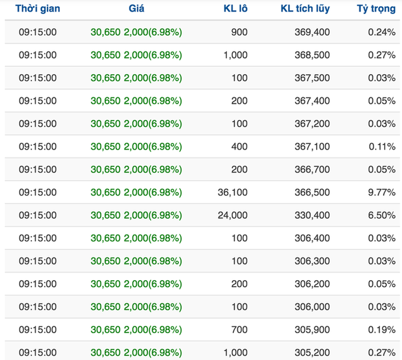Select the 0.11% weight cell
Image resolution: width=402 pixels, height=360 pixels.
point(381,147)
